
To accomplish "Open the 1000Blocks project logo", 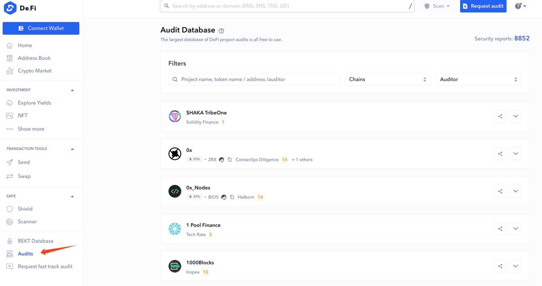I will 175,266.
